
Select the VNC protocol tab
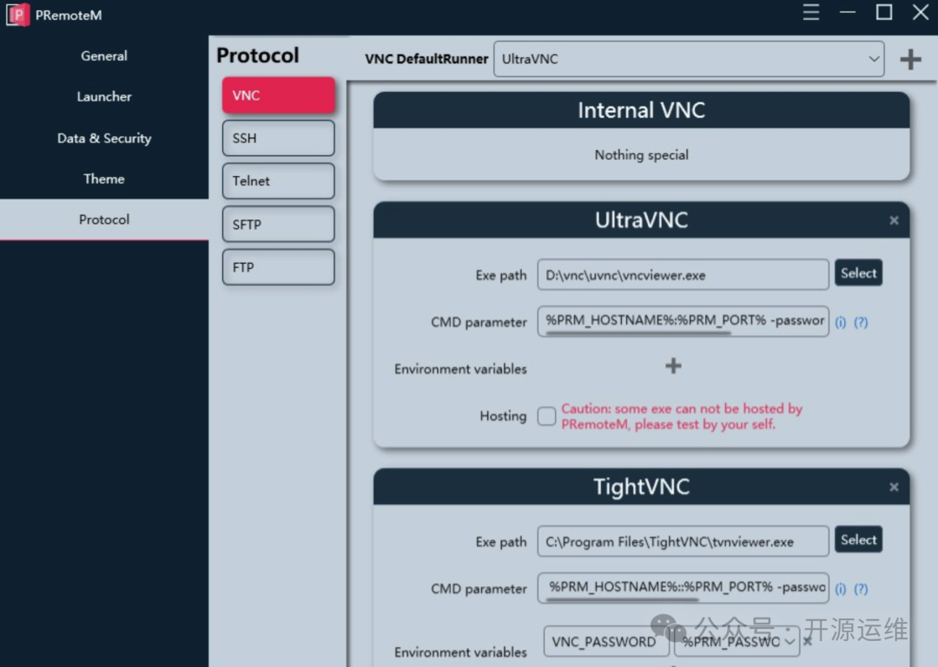(278, 95)
